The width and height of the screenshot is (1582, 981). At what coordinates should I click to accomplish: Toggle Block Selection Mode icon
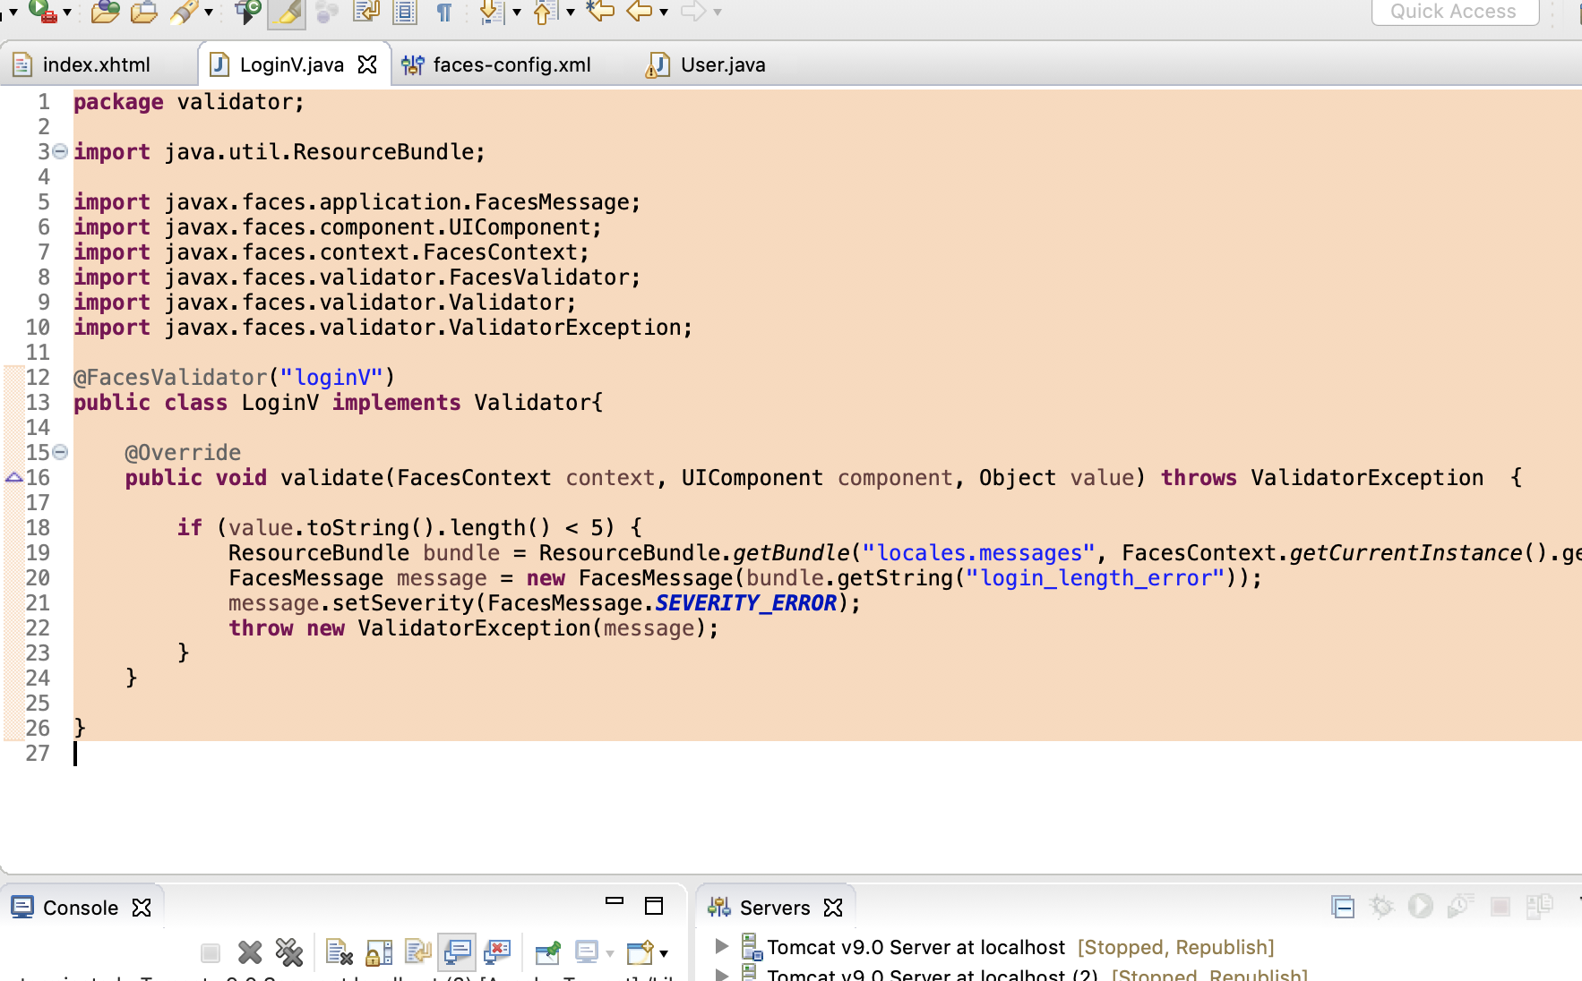[405, 12]
